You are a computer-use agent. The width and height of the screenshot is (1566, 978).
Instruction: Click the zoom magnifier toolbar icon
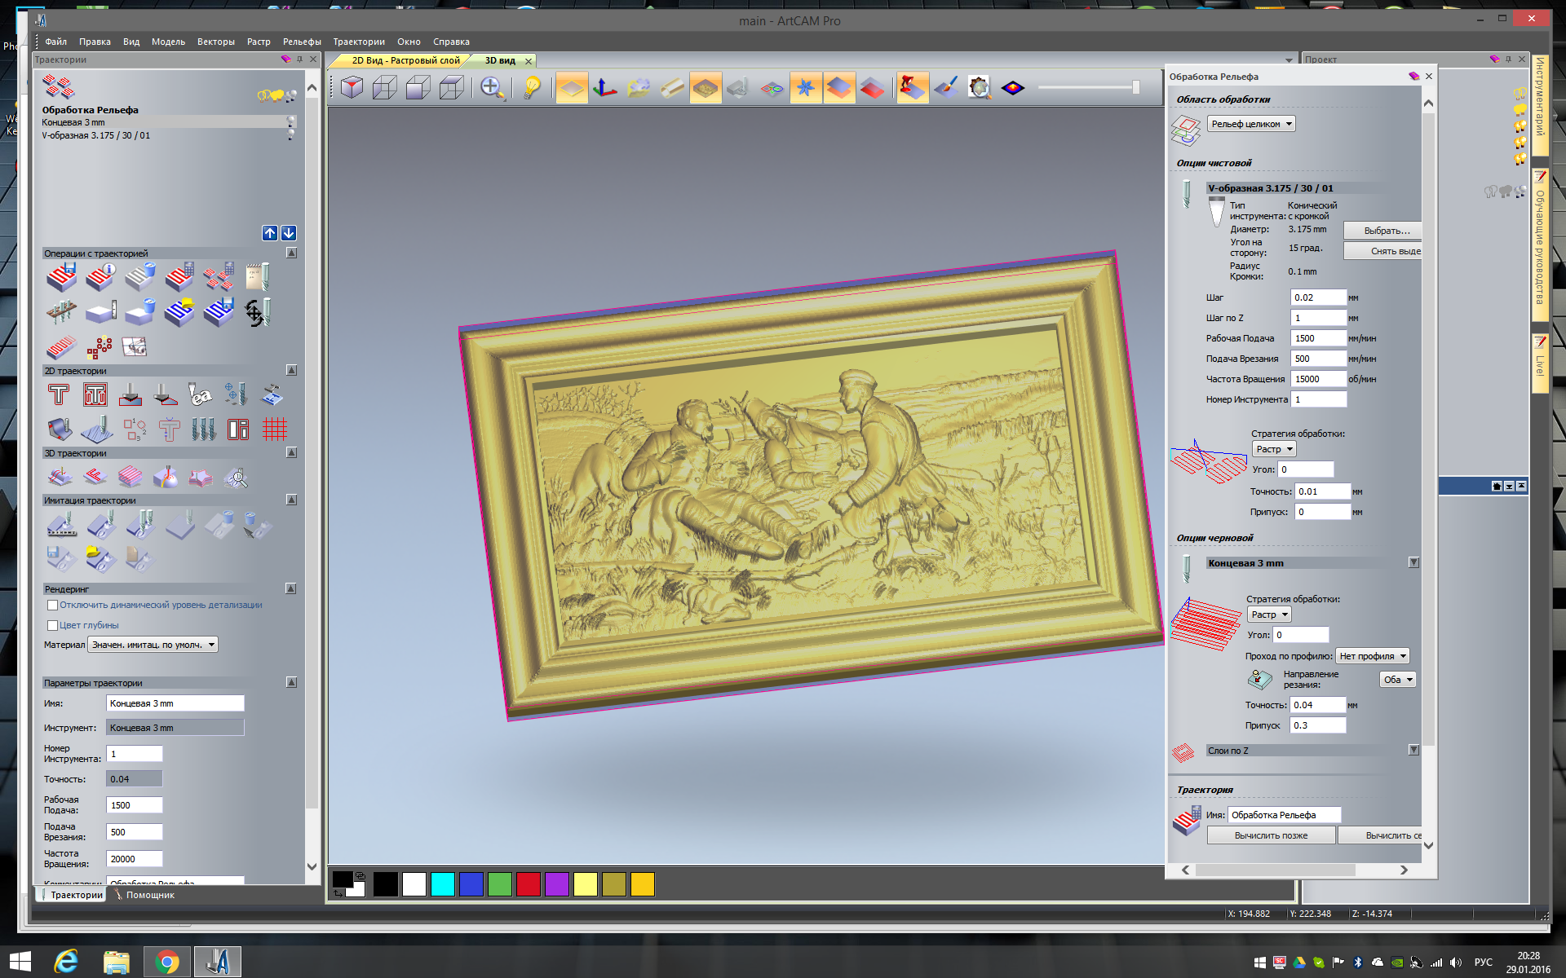[x=492, y=87]
